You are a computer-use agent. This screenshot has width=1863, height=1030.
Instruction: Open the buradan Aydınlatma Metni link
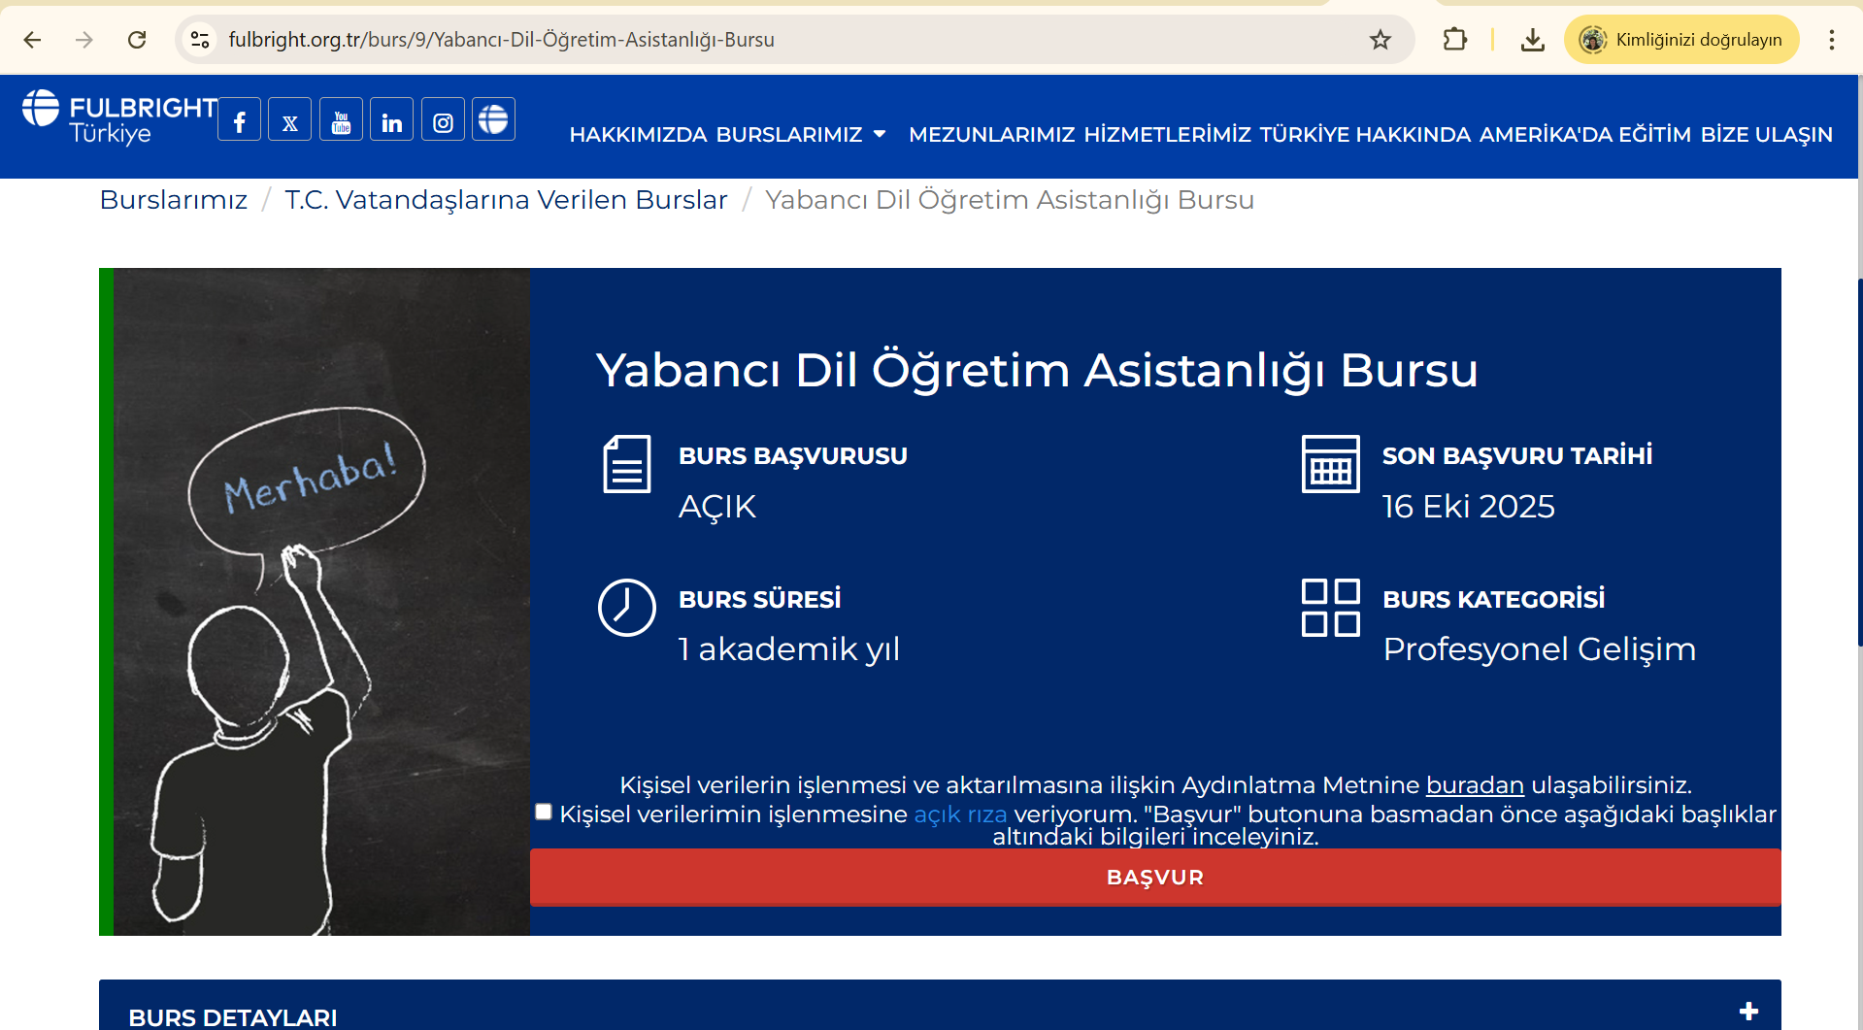click(x=1475, y=785)
